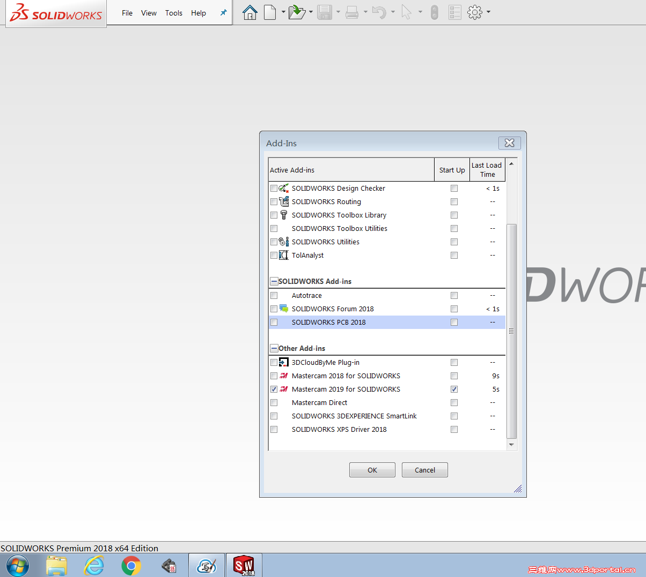This screenshot has width=646, height=577.
Task: Click the Mastercam 2018 logo icon
Action: click(284, 376)
